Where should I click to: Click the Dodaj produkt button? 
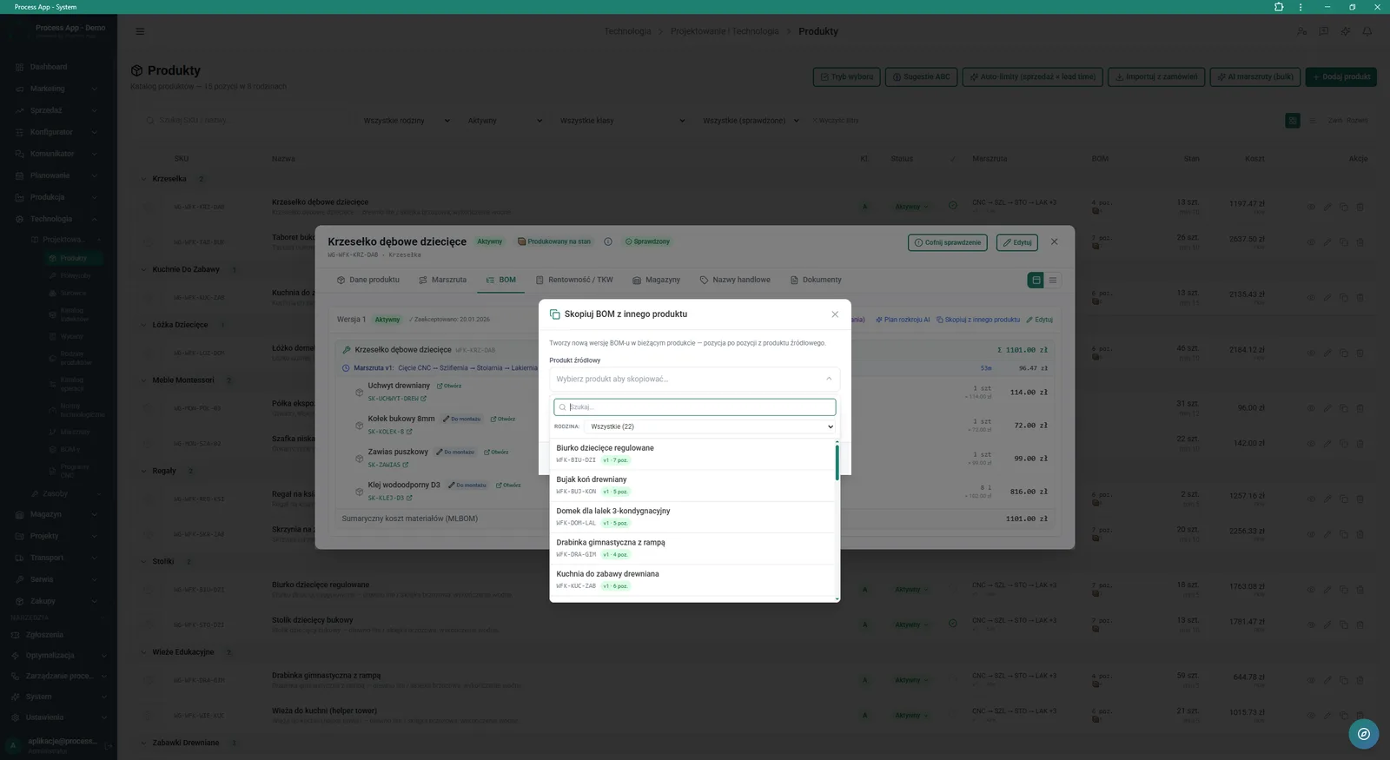point(1341,76)
